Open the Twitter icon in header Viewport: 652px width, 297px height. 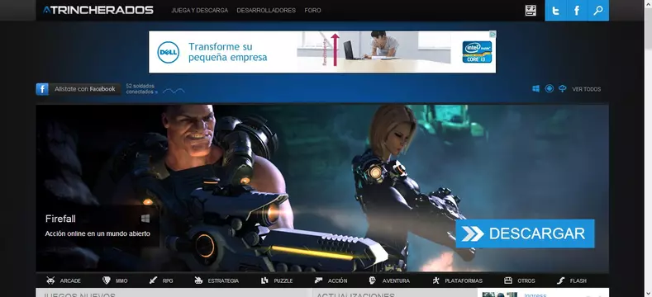click(x=555, y=11)
